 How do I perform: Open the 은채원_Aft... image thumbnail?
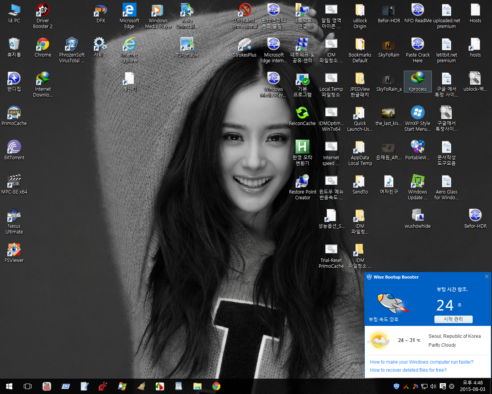(x=389, y=150)
